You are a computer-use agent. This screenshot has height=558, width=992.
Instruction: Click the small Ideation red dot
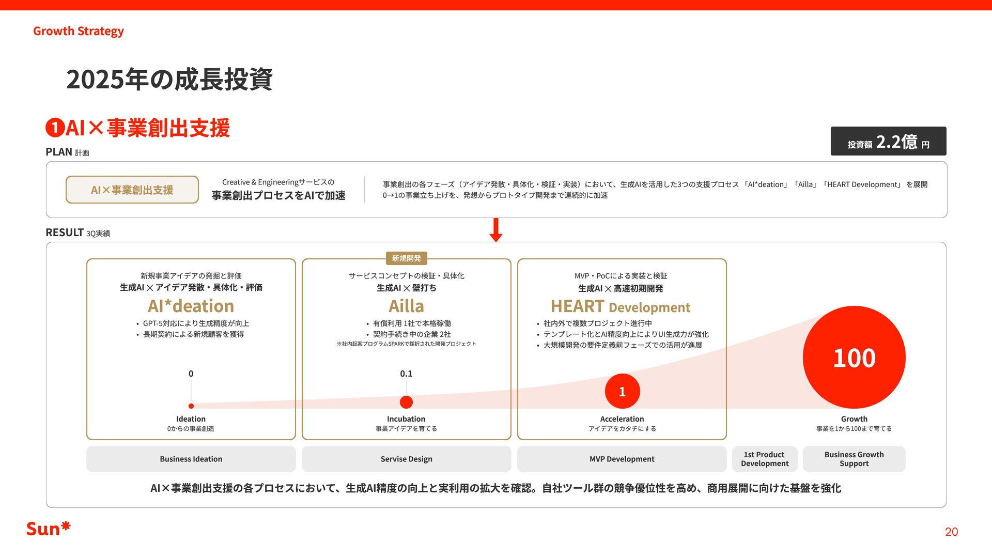[191, 406]
